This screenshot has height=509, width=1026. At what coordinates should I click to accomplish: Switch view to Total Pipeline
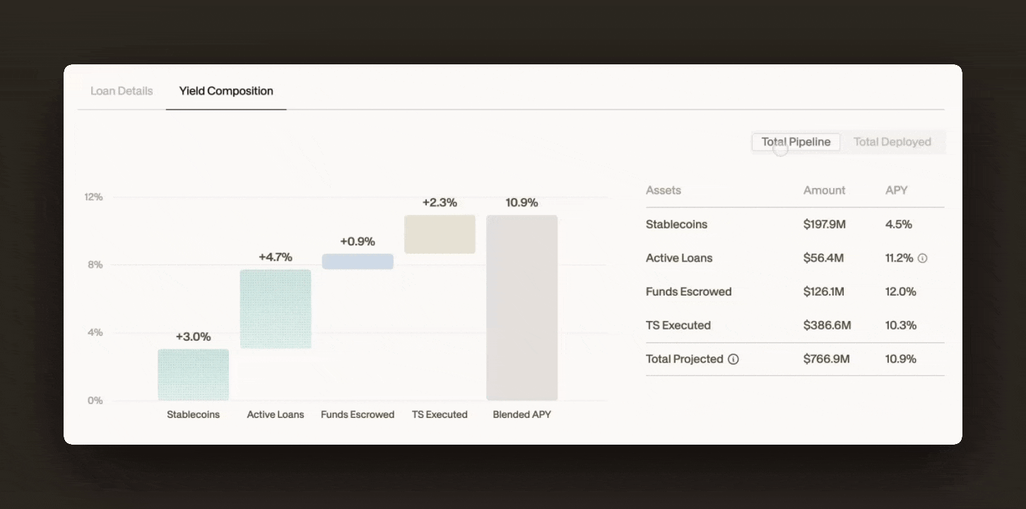coord(796,142)
